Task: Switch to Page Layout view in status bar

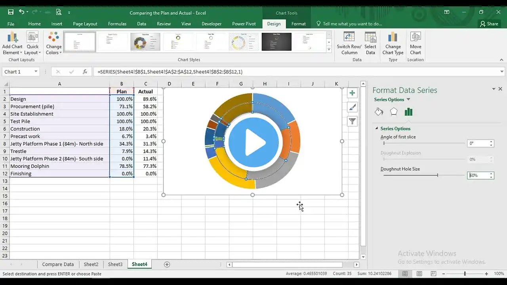Action: pyautogui.click(x=419, y=274)
